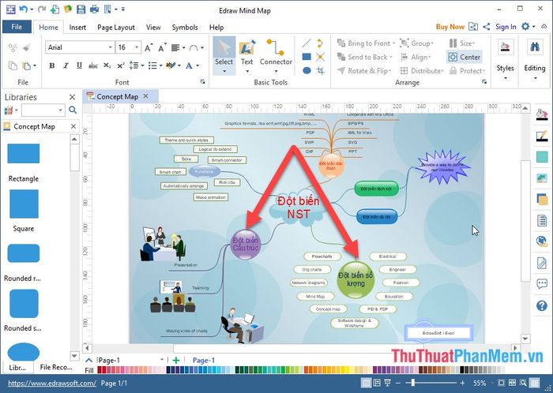Add a new page with plus icon
The height and width of the screenshot is (393, 553).
pos(176,360)
